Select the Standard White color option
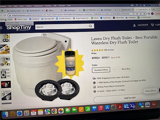160x120 pixels. [101, 70]
